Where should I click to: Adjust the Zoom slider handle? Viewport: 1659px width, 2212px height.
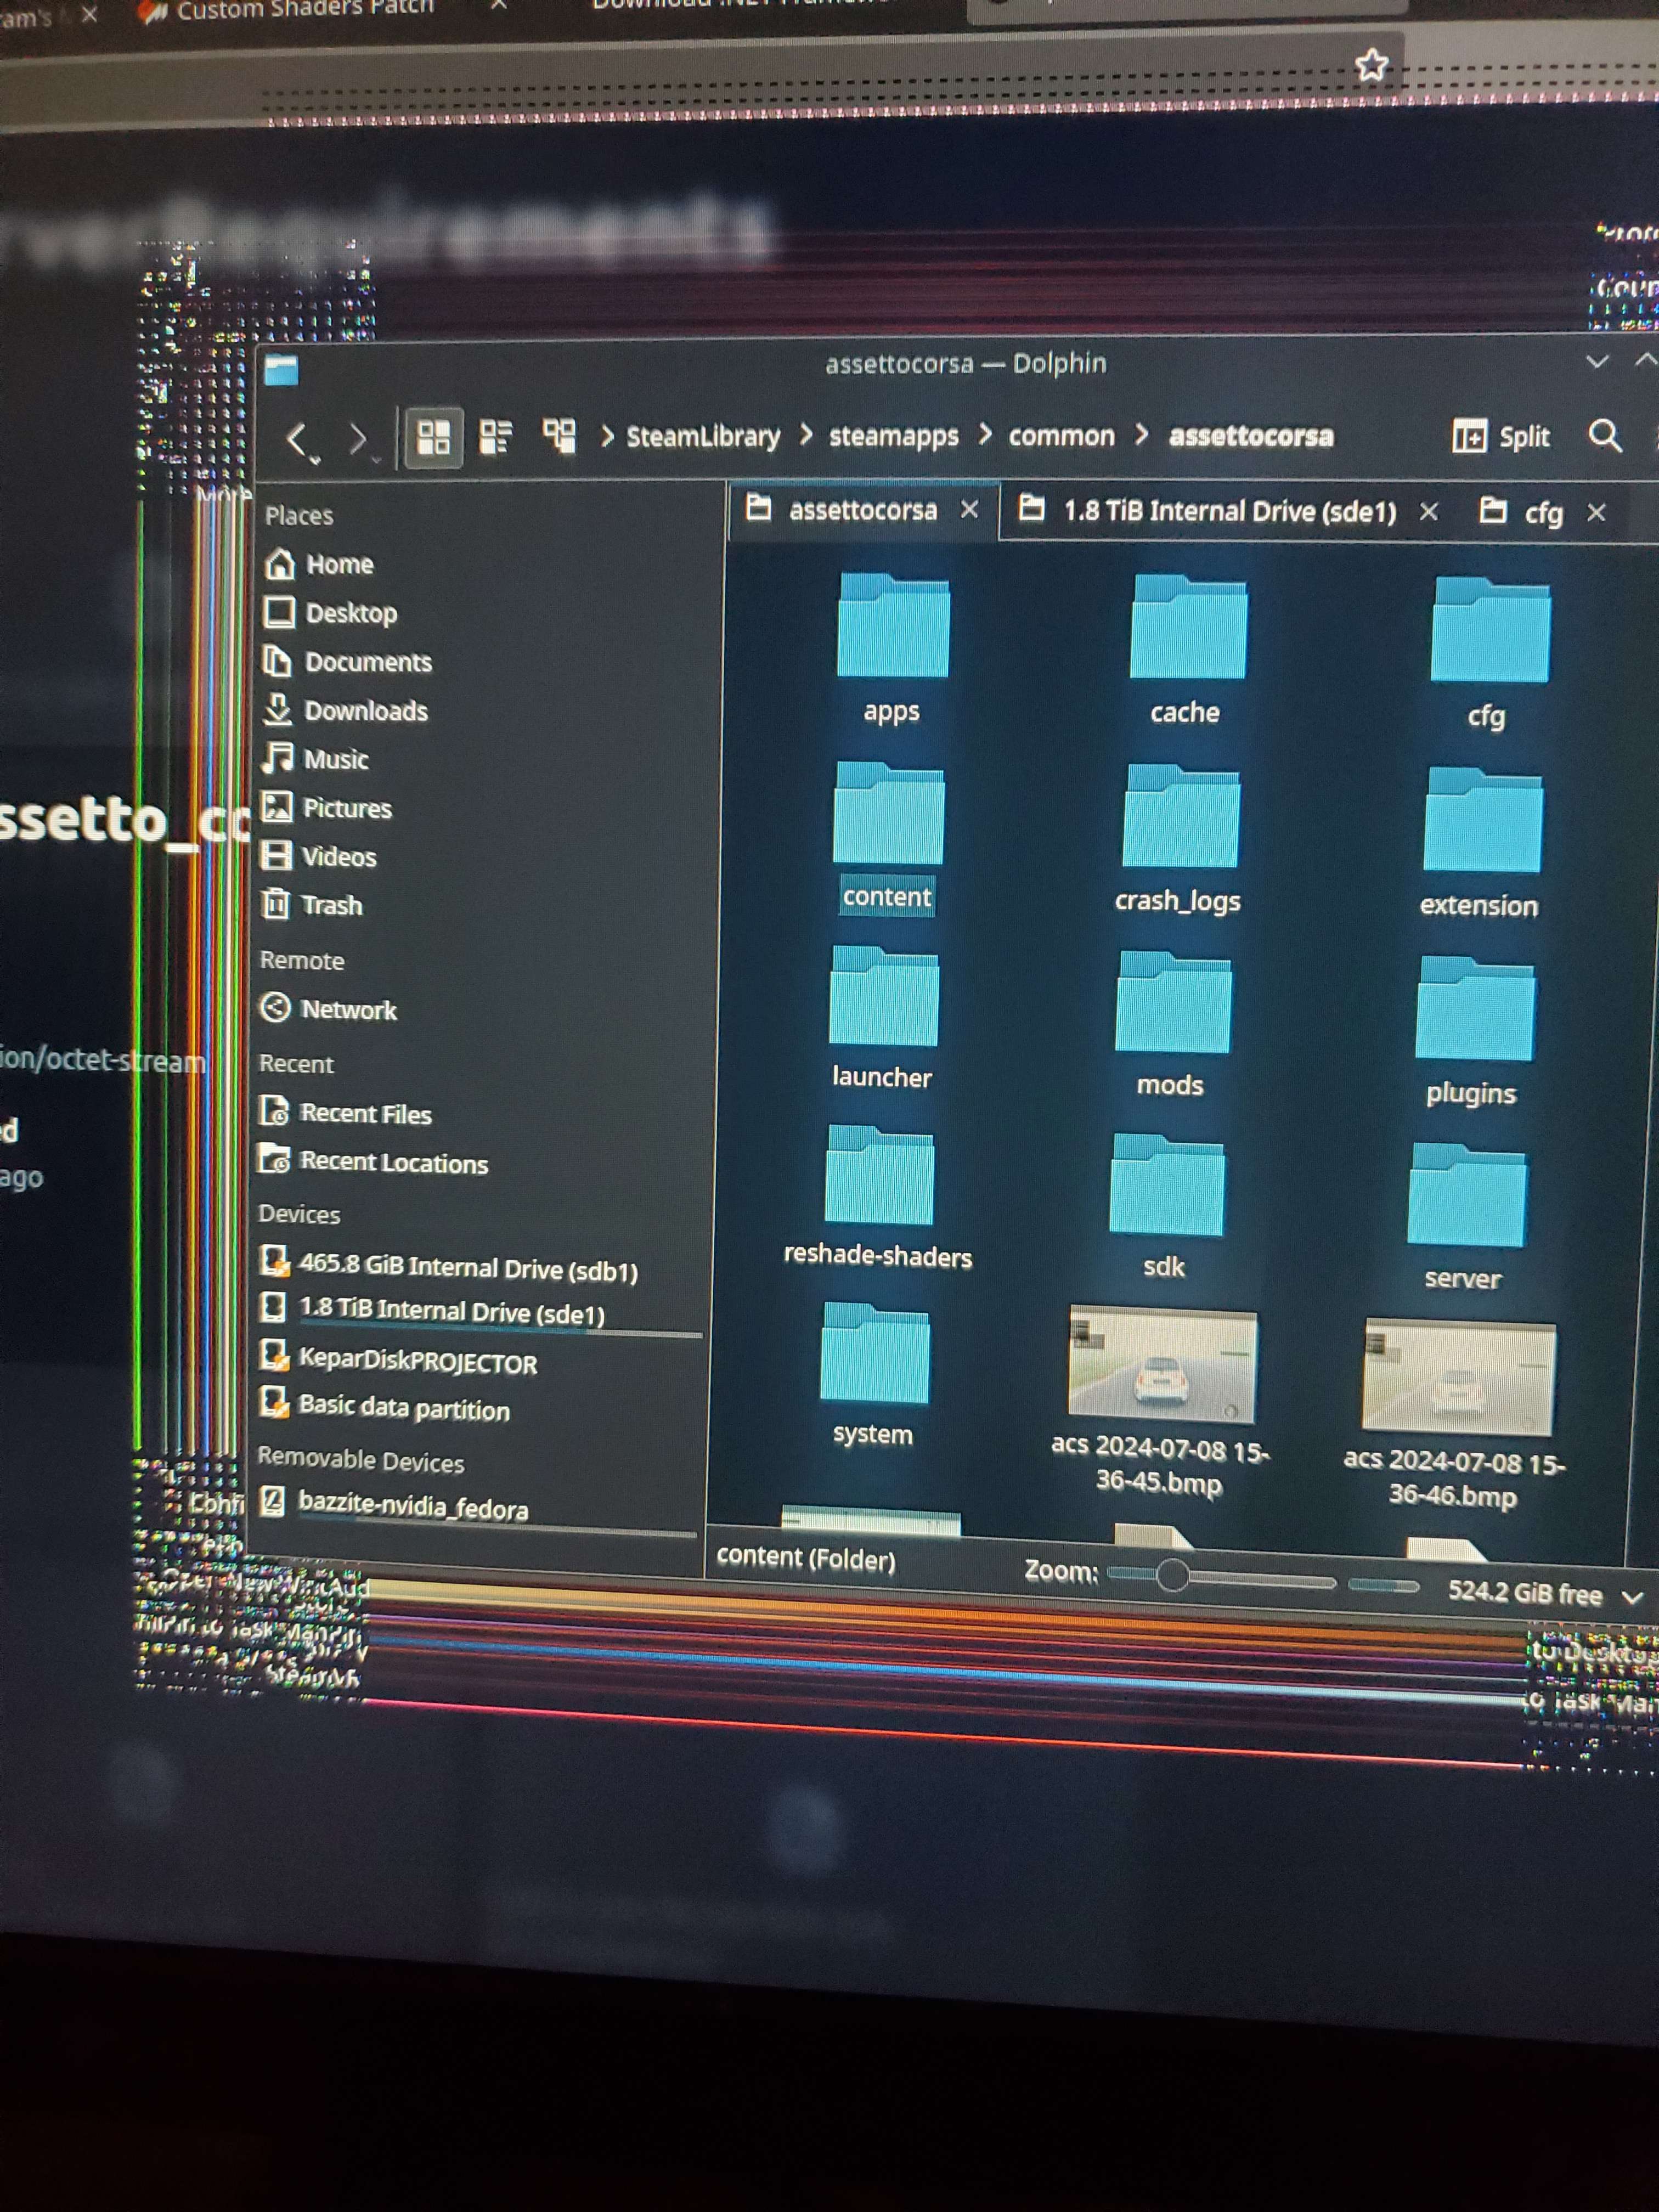click(1172, 1576)
